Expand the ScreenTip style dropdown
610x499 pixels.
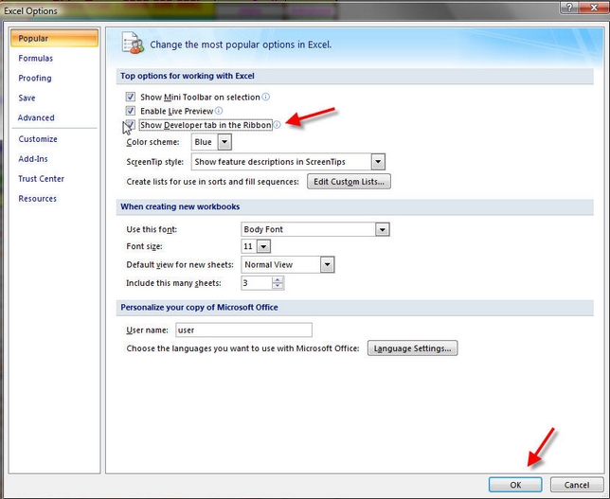pyautogui.click(x=378, y=162)
